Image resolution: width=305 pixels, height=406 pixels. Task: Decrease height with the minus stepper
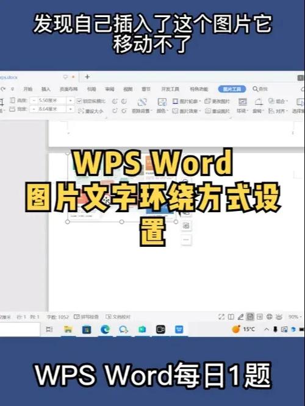point(34,101)
